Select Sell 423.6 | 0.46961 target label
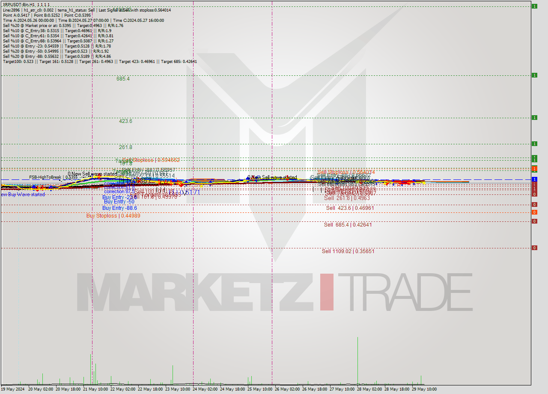The width and height of the screenshot is (548, 394). pos(350,208)
